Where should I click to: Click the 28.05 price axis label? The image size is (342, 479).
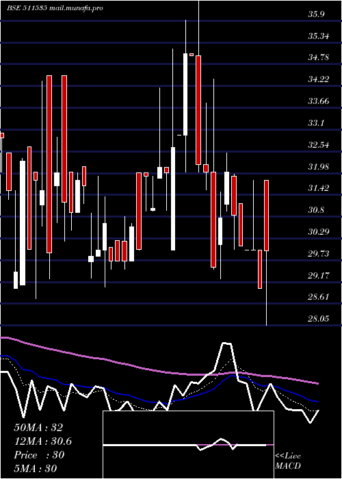[x=319, y=318]
